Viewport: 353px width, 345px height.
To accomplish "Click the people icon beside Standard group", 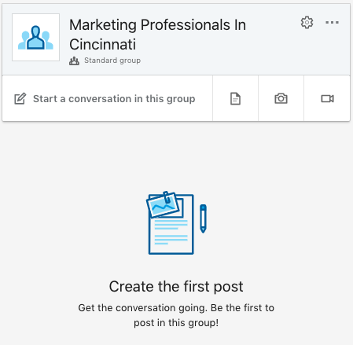I will [74, 61].
